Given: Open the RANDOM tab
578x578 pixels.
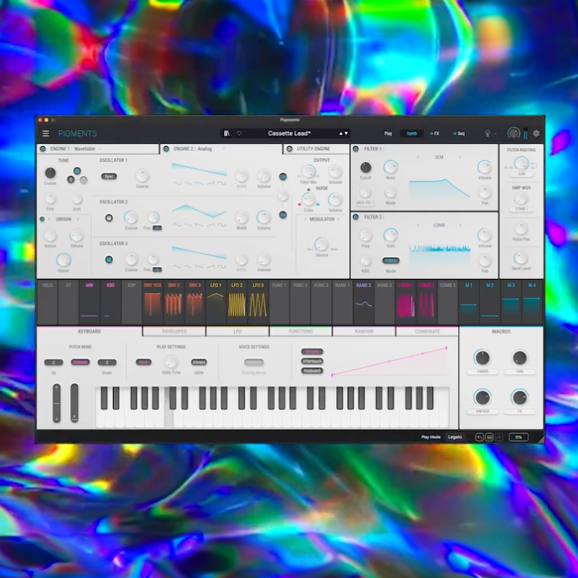Looking at the screenshot, I should point(364,332).
